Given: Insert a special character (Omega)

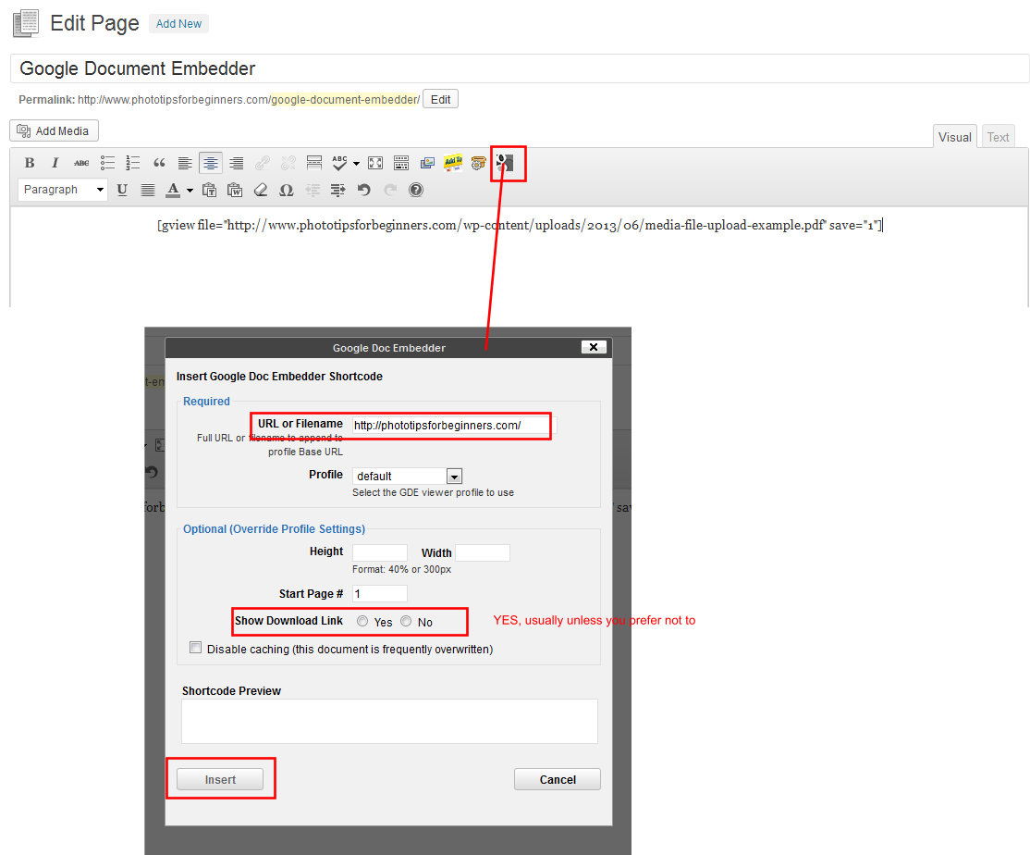Looking at the screenshot, I should coord(287,190).
